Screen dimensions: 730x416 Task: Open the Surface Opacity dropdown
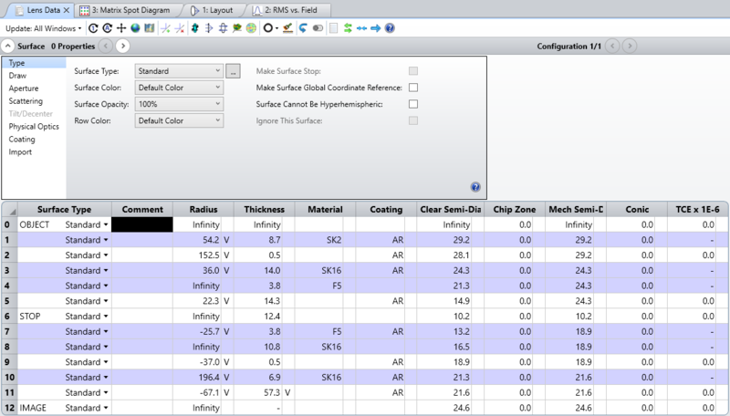[178, 104]
